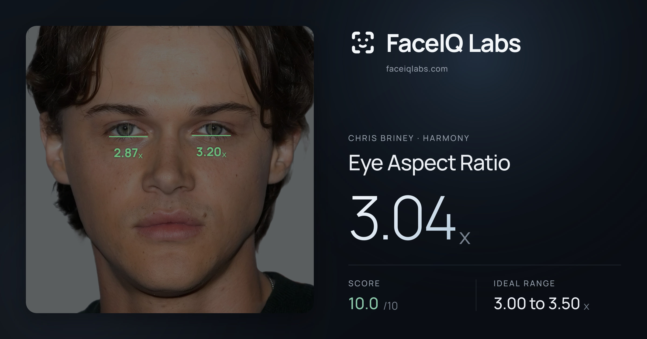Select the 2.87x left eye ratio label
The width and height of the screenshot is (647, 339).
pos(128,153)
